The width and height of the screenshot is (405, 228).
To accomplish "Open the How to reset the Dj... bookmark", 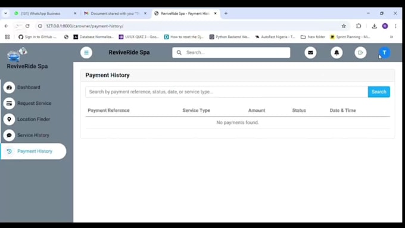I will click(184, 37).
